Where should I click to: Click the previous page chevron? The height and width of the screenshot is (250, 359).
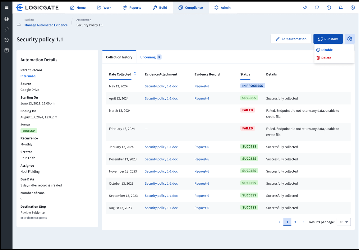279,222
